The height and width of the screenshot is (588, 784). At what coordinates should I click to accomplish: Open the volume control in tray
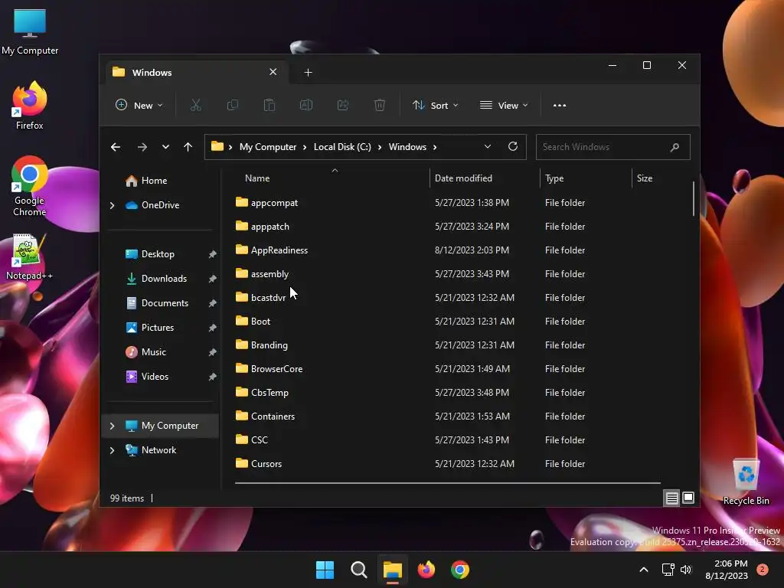(x=686, y=570)
